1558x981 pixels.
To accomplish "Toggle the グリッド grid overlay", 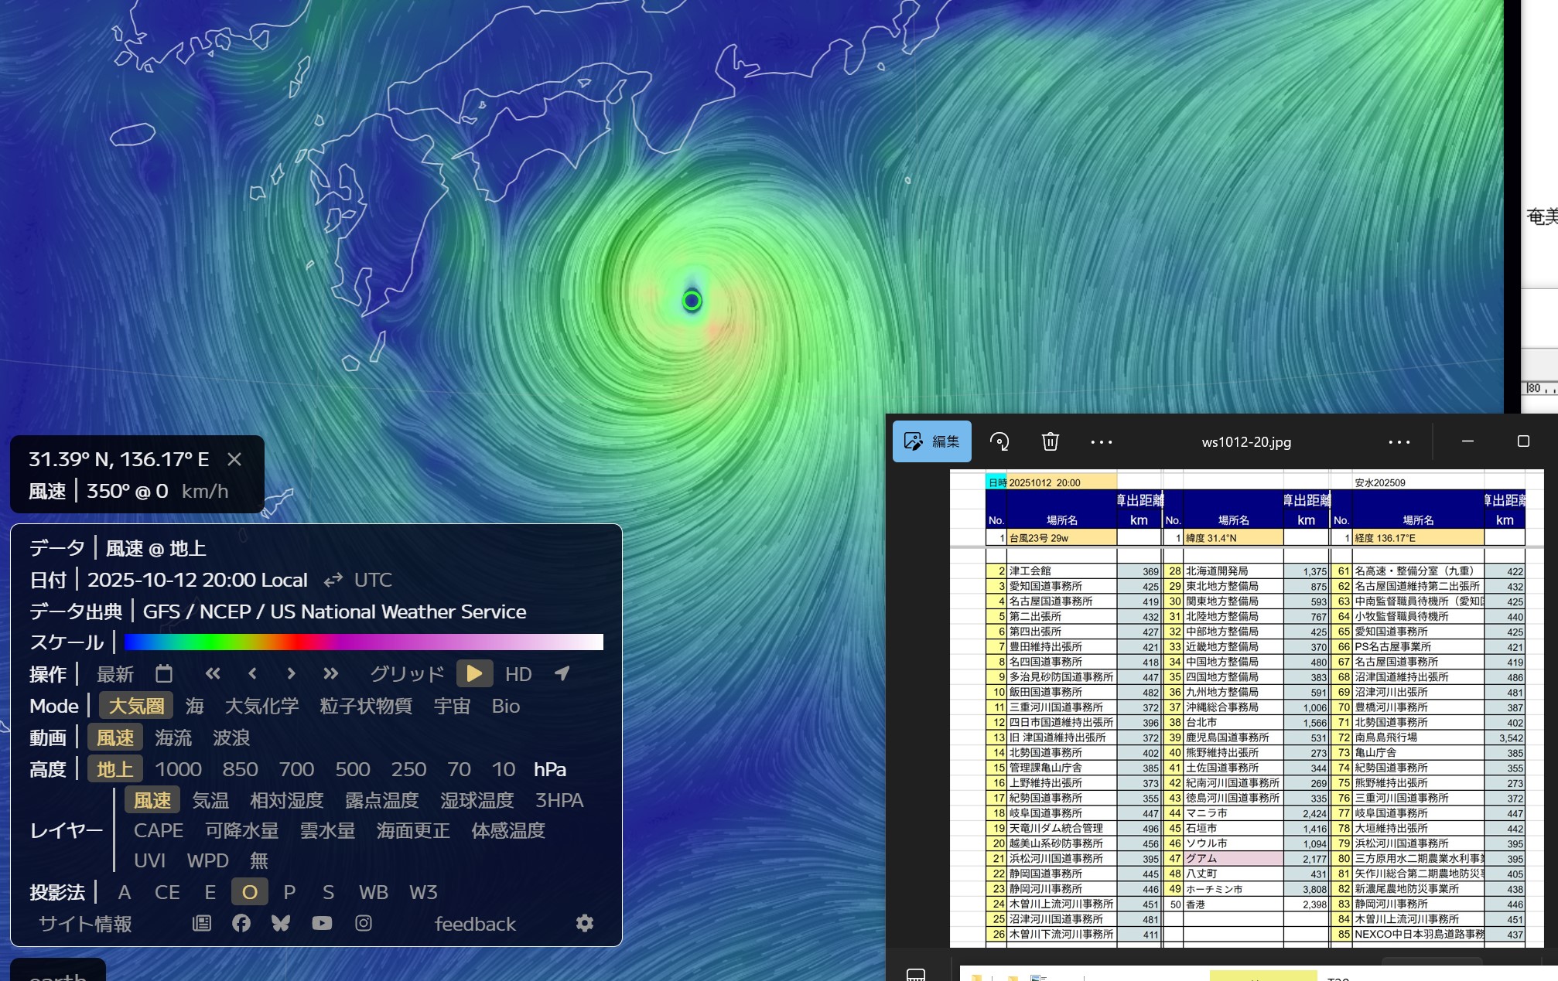I will [x=407, y=674].
